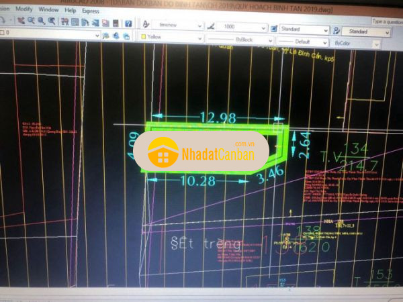Open the Express menu

[90, 11]
